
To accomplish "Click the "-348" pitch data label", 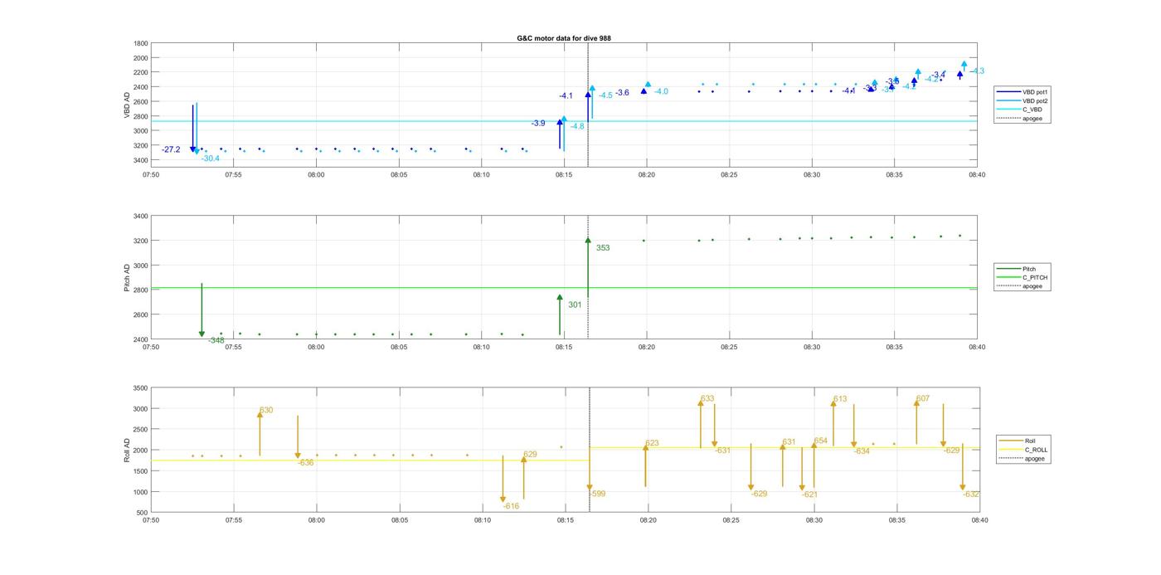I will 216,340.
